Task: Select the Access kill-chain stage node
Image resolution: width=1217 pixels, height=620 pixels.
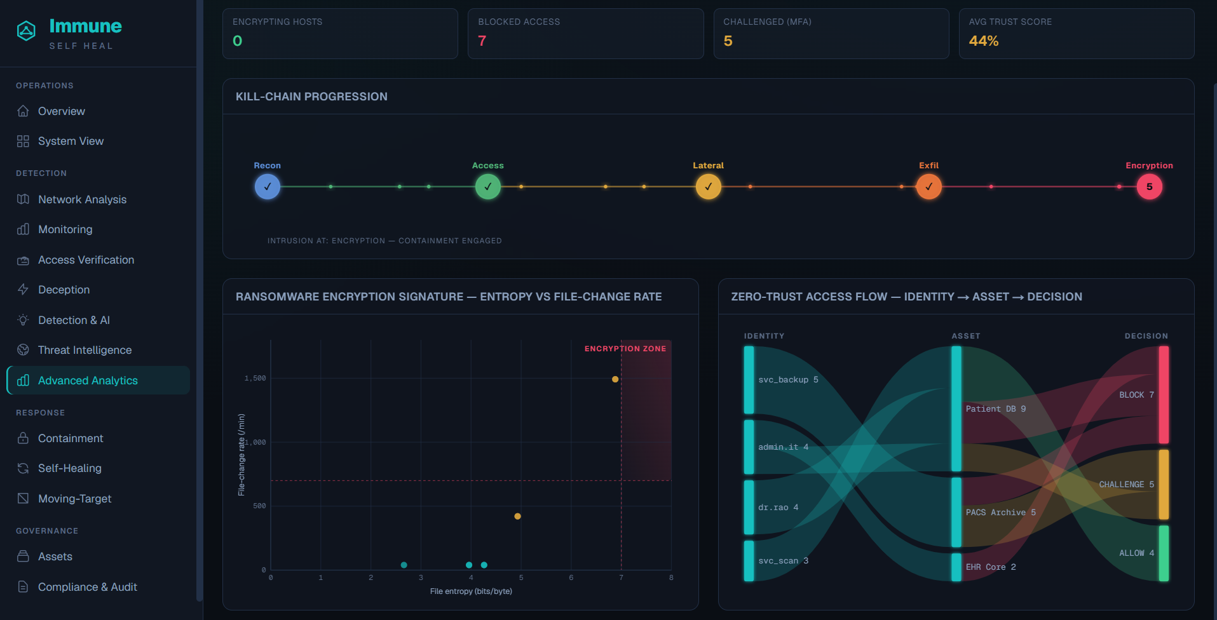Action: pos(488,187)
